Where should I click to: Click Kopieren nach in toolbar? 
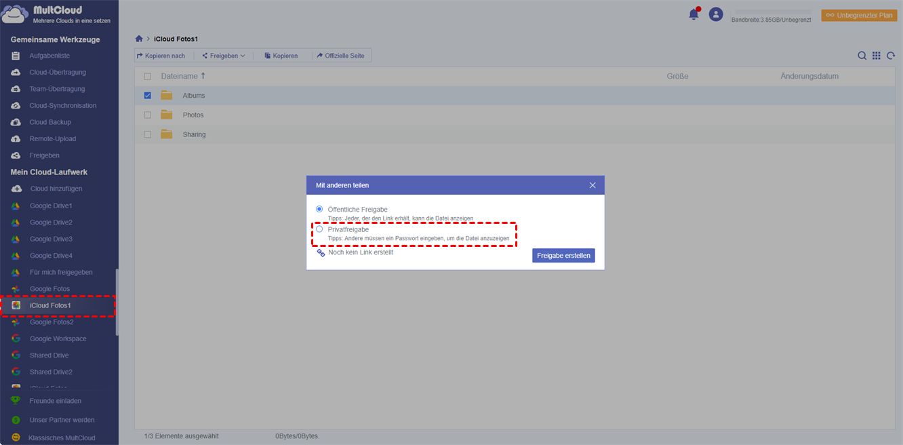pos(161,56)
